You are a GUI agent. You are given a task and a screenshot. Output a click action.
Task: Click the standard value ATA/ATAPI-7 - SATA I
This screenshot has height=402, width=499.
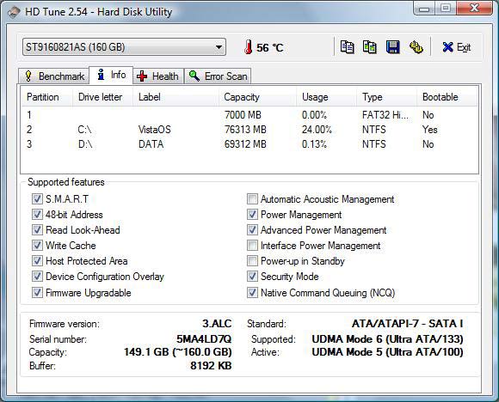click(407, 324)
